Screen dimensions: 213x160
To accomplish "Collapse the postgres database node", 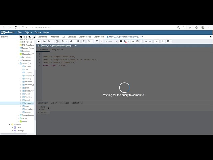I will pyautogui.click(x=10, y=124).
